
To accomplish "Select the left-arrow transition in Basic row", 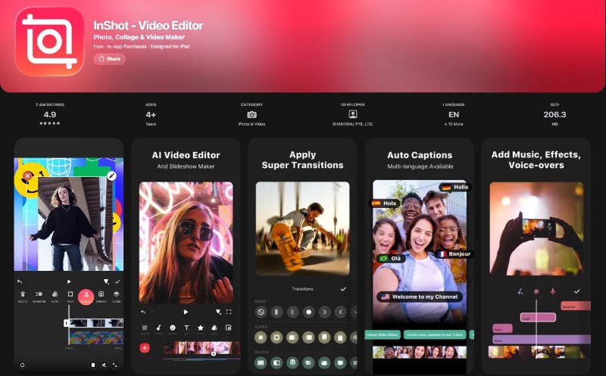I will (x=340, y=312).
